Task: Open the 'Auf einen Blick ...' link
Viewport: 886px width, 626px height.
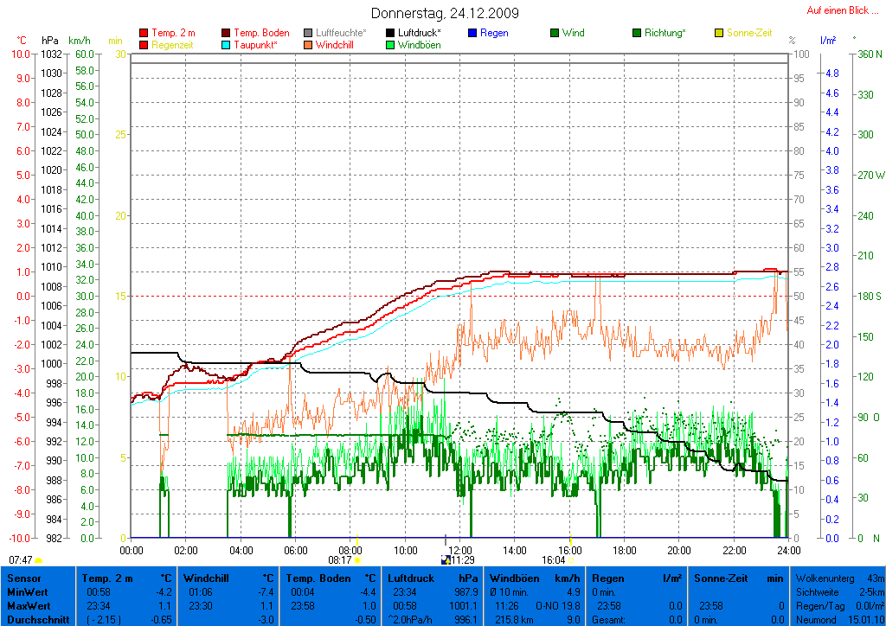Action: (842, 10)
